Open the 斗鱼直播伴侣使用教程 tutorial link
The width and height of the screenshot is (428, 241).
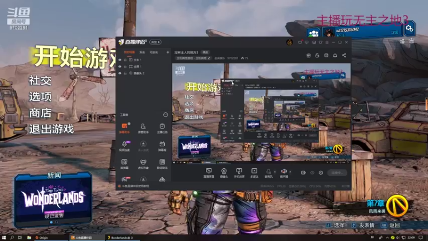click(x=135, y=186)
